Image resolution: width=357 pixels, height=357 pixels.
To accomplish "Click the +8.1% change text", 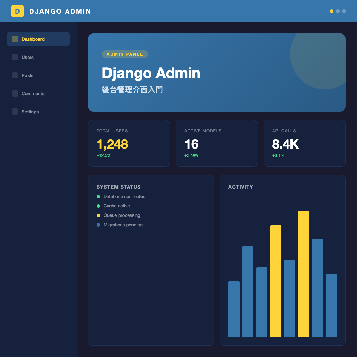I will tap(279, 155).
